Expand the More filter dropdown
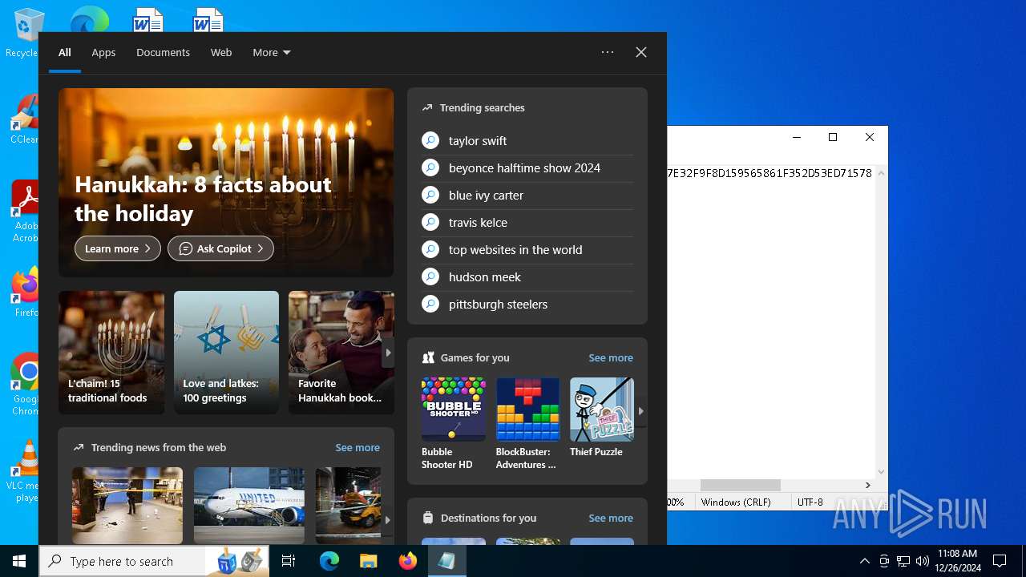Screen dimensions: 1026x577 point(272,52)
